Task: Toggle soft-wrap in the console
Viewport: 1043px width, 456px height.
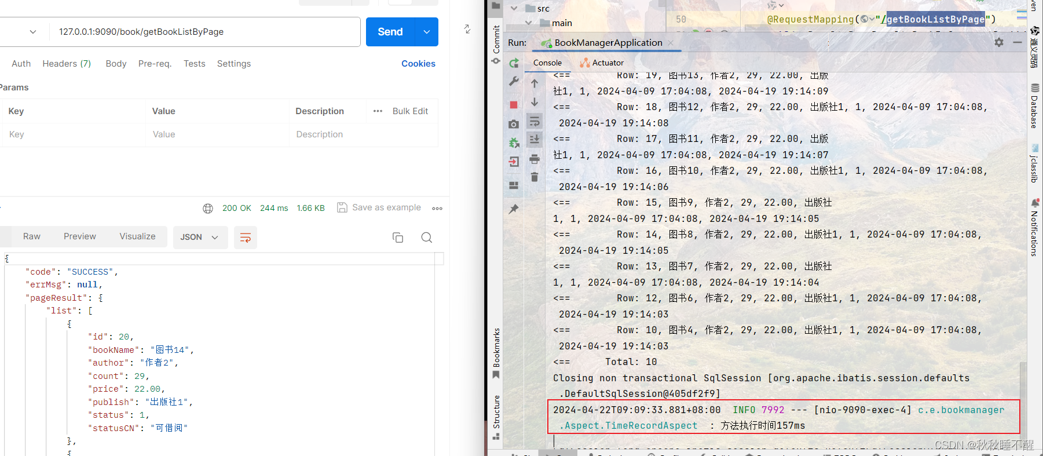Action: (535, 121)
